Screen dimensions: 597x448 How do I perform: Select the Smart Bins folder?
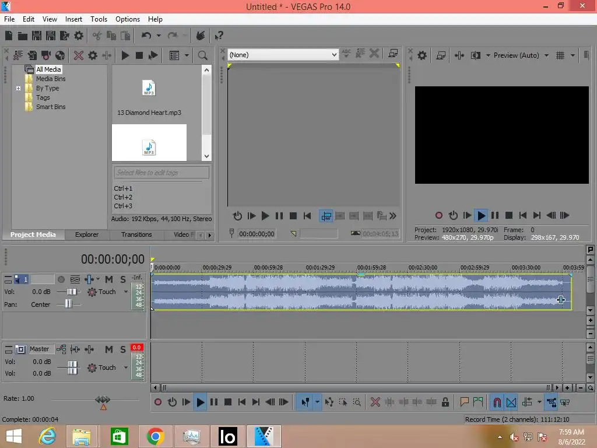pyautogui.click(x=51, y=107)
